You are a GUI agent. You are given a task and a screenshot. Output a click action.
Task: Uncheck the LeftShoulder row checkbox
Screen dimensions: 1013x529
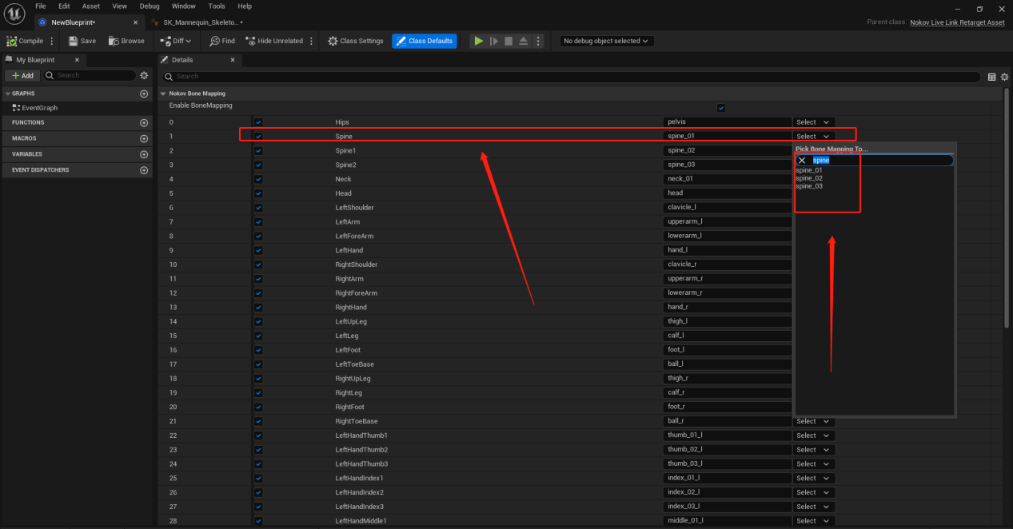coord(258,208)
